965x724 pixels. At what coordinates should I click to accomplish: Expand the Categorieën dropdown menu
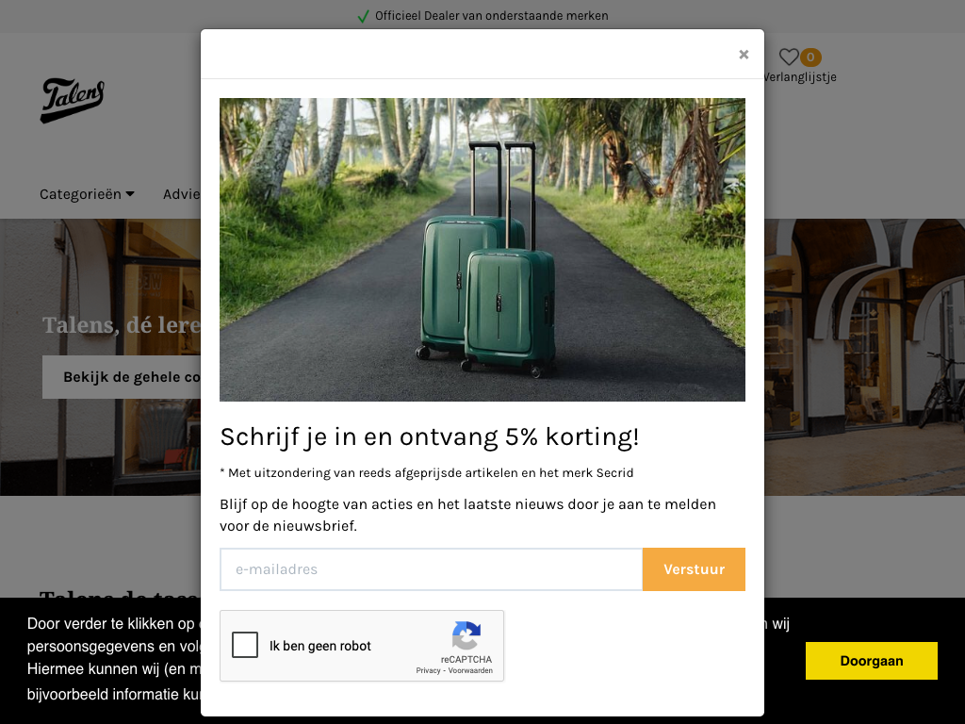[x=87, y=194]
